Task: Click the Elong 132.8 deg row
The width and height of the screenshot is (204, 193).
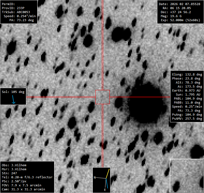Action: tap(187, 74)
